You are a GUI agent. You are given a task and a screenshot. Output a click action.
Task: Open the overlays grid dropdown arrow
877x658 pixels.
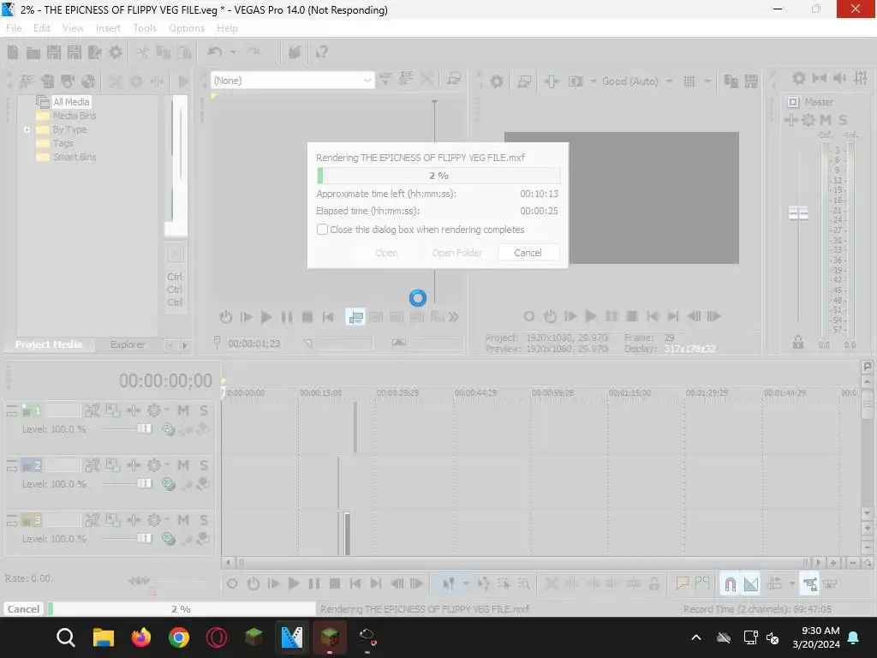tap(707, 81)
